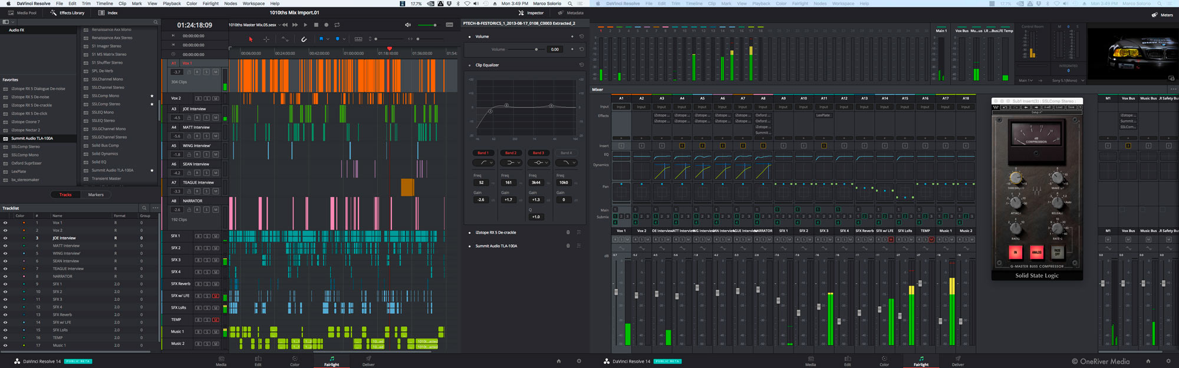Switch to the Deliver page in left window

click(368, 361)
